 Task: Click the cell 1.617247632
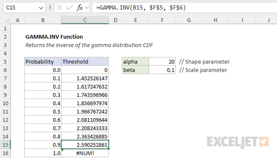[85, 86]
